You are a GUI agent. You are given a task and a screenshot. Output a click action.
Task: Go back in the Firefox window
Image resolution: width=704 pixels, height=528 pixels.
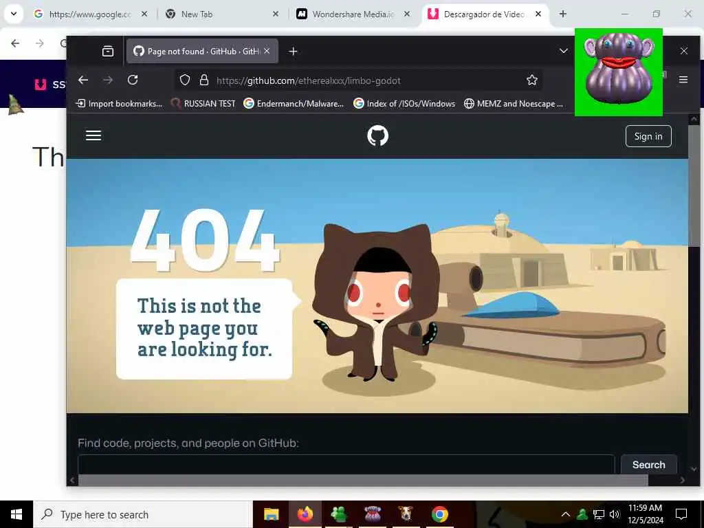(83, 80)
